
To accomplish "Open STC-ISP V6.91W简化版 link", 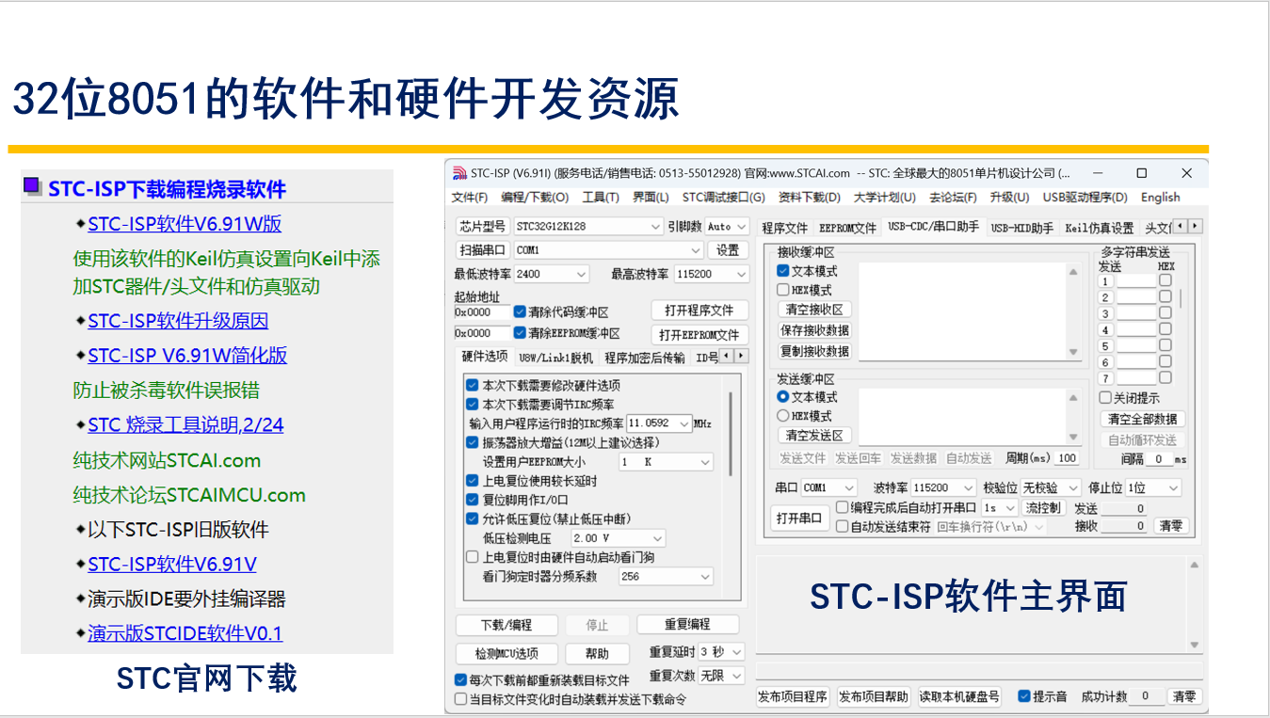I will point(187,356).
